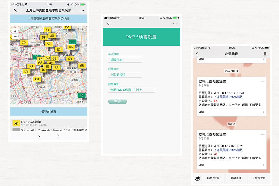Viewport: 279px width, 186px height.
Task: Open the 提醒开通 bottom menu
Action: (x=236, y=178)
